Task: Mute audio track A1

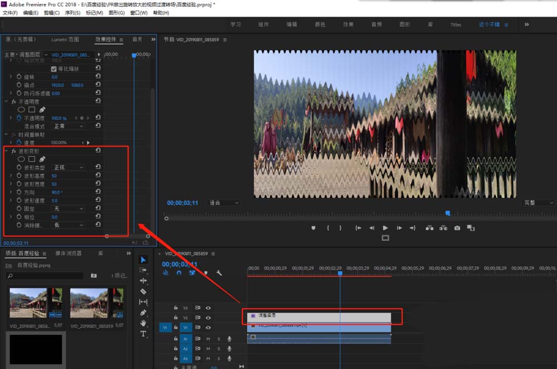Action: 208,338
